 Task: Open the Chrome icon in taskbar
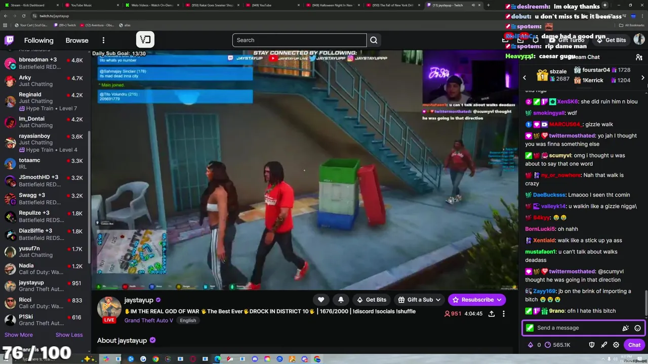tap(155, 359)
